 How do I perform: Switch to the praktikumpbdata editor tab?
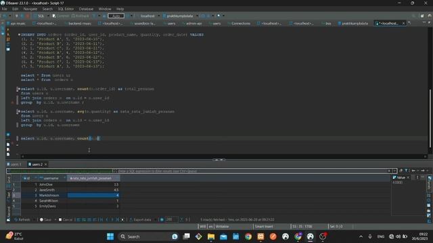point(353,24)
